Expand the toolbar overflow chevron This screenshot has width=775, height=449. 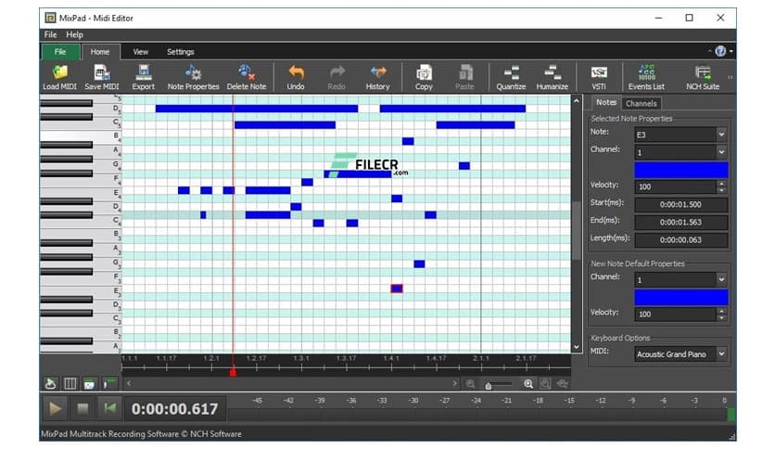tap(730, 77)
